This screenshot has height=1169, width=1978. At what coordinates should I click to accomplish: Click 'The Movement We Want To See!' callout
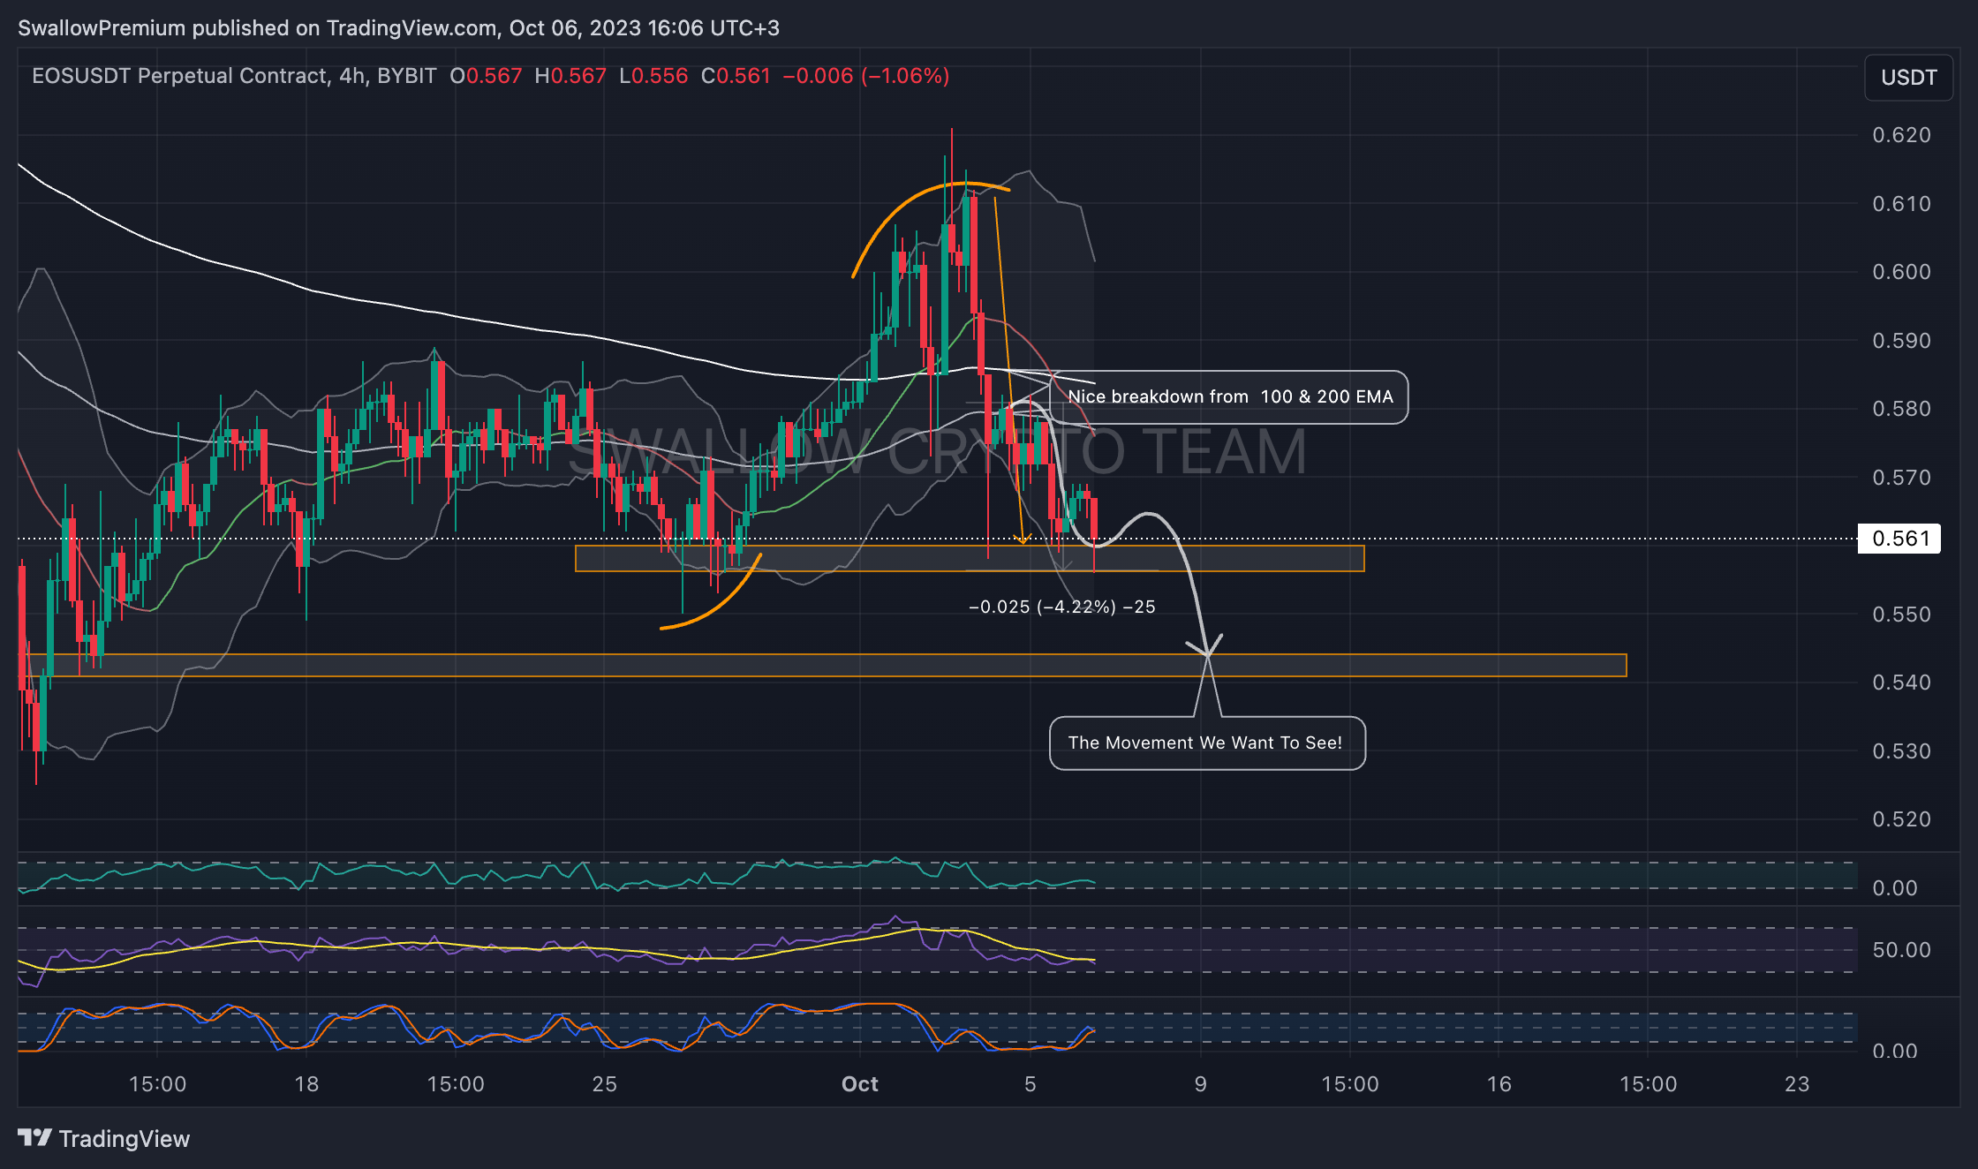1206,743
